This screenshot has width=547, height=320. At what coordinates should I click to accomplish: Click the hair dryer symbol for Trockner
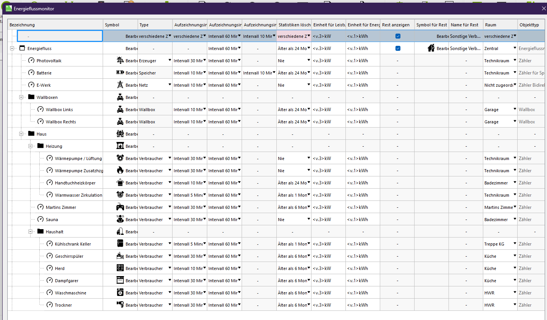coord(120,305)
